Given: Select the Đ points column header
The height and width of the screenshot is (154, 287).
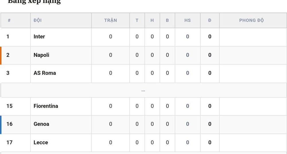Looking at the screenshot, I should click(210, 20).
